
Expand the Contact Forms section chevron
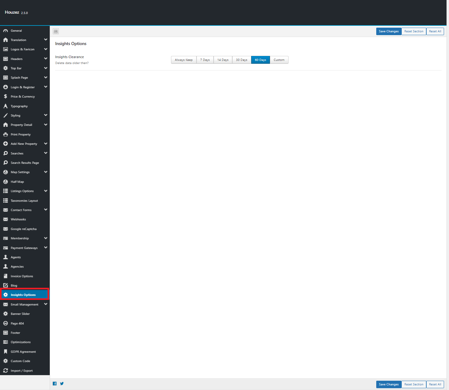[x=46, y=210]
